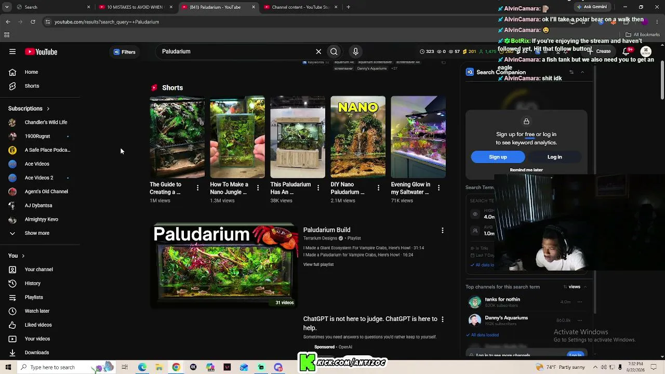Open the ChatGPT sponsored ad headline

coord(370,323)
